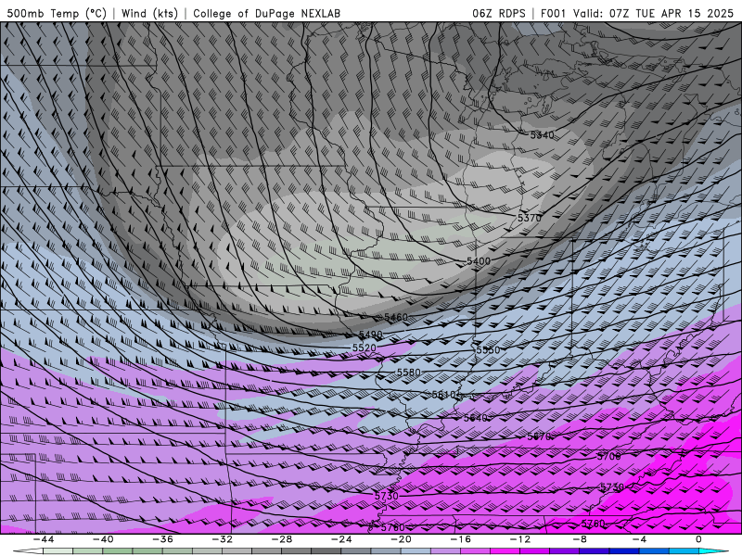Image resolution: width=742 pixels, height=556 pixels.
Task: Click the "F001 Valid: 07Z TUE APR 15 2025" text
Action: (637, 13)
